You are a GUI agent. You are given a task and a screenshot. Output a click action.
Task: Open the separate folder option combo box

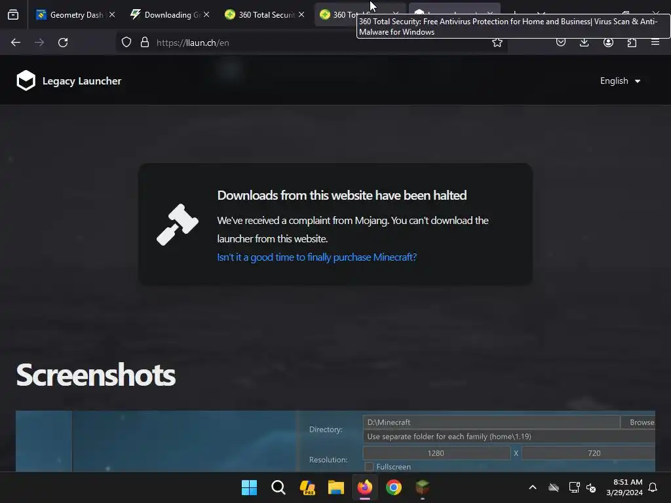(x=508, y=436)
